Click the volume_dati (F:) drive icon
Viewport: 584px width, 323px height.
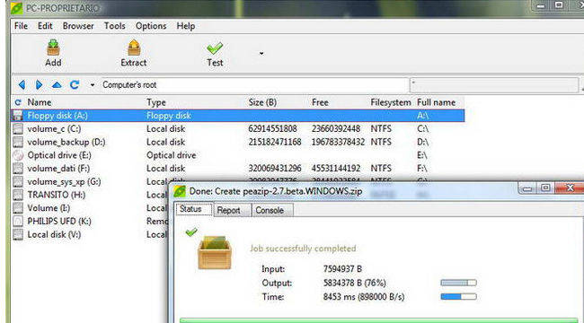tap(18, 169)
